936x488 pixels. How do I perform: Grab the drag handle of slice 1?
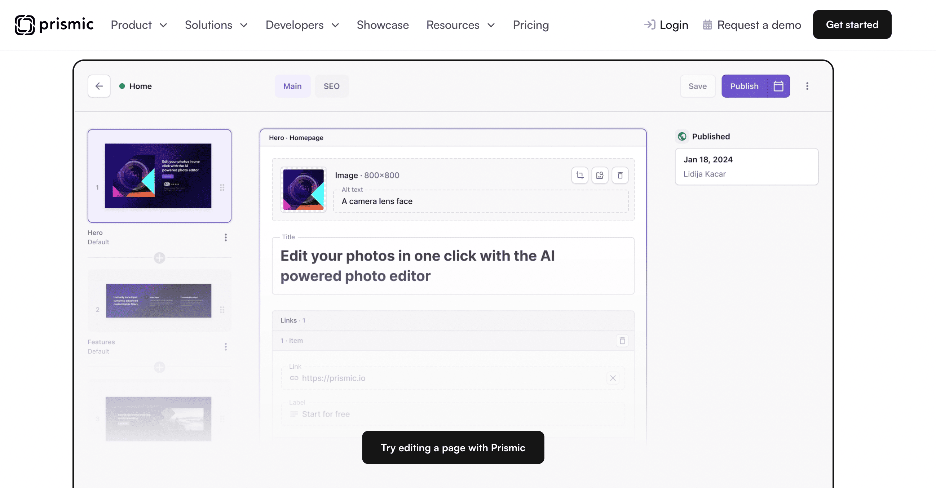[222, 187]
